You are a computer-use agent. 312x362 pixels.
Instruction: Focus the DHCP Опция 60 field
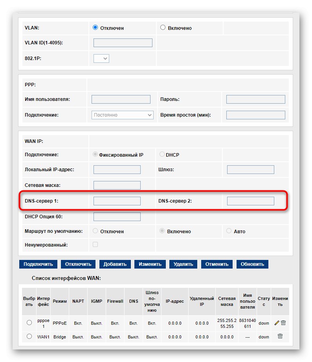[x=117, y=217]
